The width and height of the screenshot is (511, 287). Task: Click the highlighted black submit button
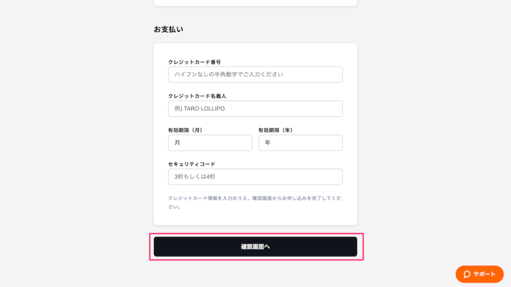point(255,246)
